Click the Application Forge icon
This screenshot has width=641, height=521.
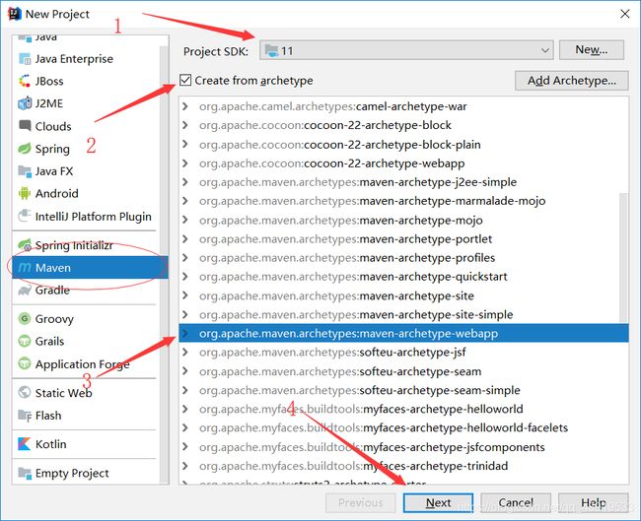click(25, 363)
